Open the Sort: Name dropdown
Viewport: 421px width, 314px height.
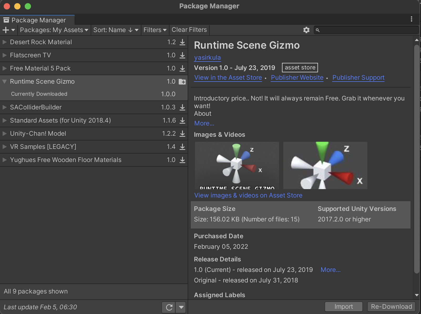[116, 30]
